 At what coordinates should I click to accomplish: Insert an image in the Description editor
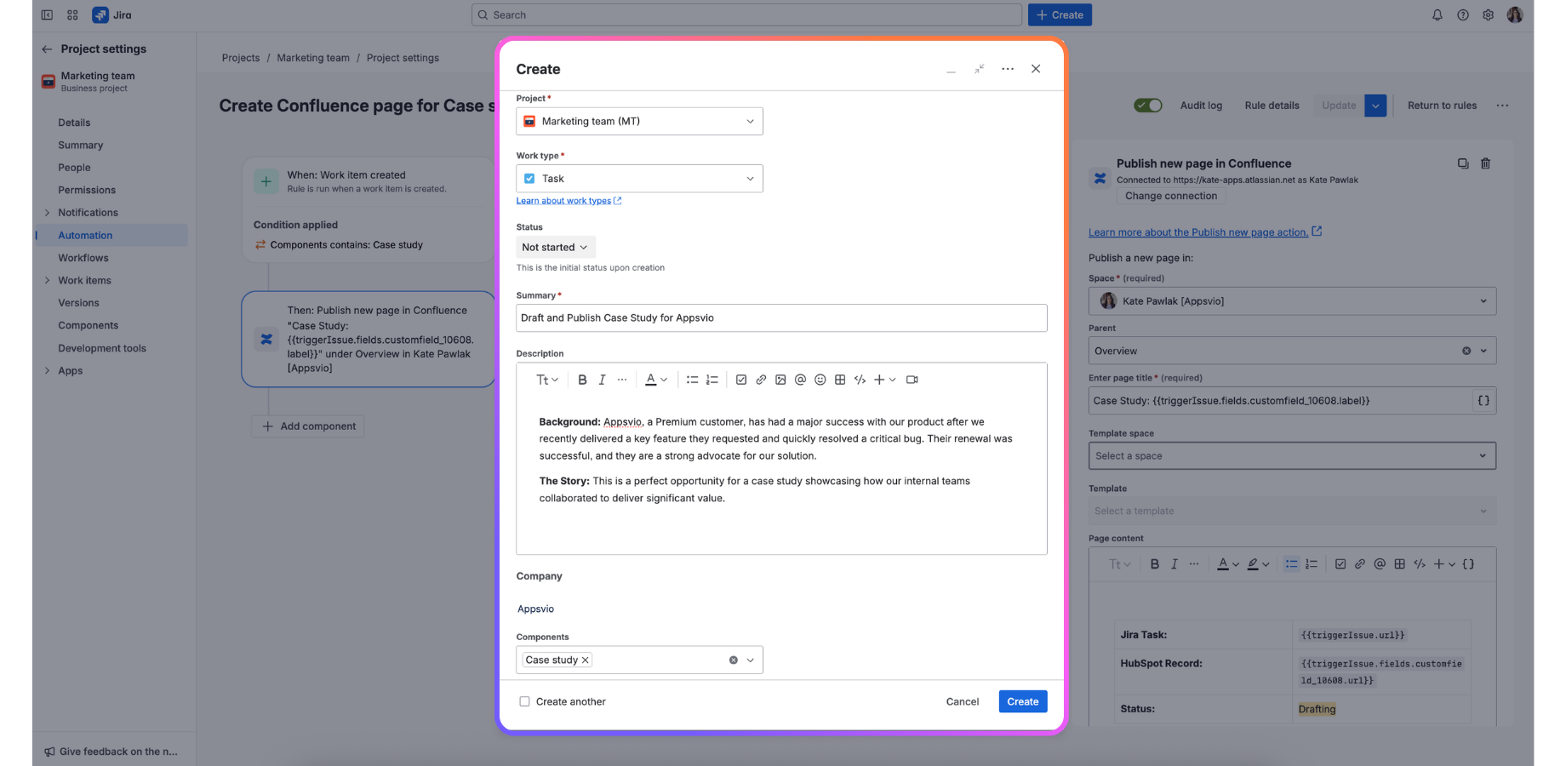click(x=780, y=380)
